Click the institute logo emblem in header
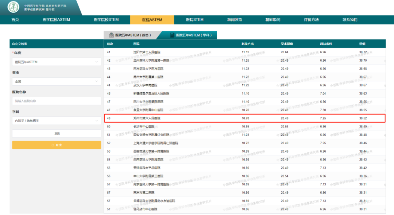 coord(13,7)
